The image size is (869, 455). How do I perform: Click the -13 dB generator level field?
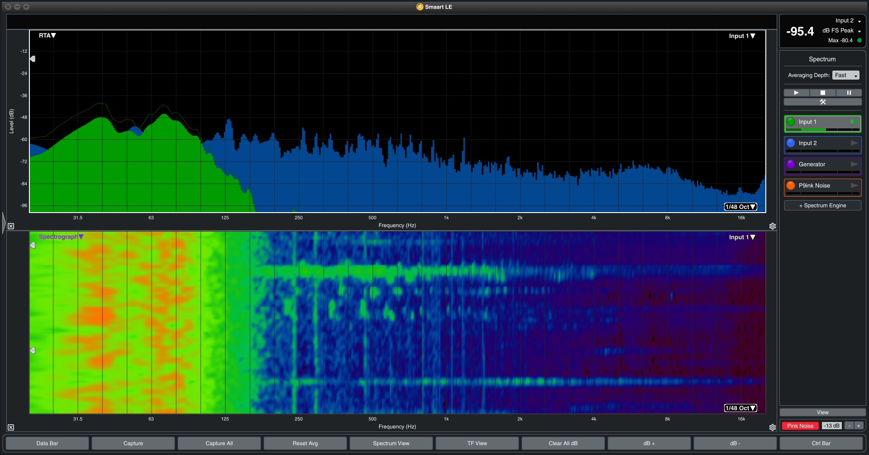[x=832, y=426]
